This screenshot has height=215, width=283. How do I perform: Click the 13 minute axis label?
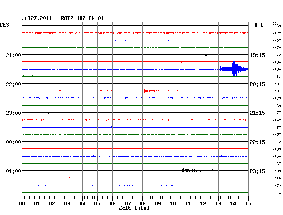(x=218, y=204)
